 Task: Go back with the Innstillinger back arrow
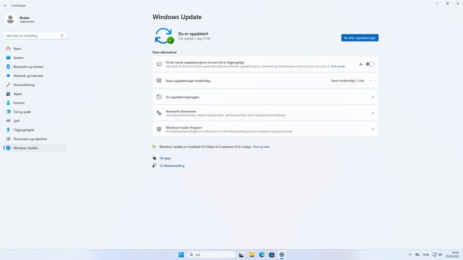pyautogui.click(x=5, y=6)
